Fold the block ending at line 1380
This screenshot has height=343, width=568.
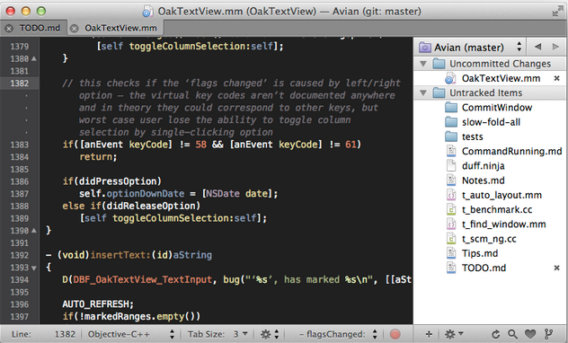pyautogui.click(x=33, y=58)
